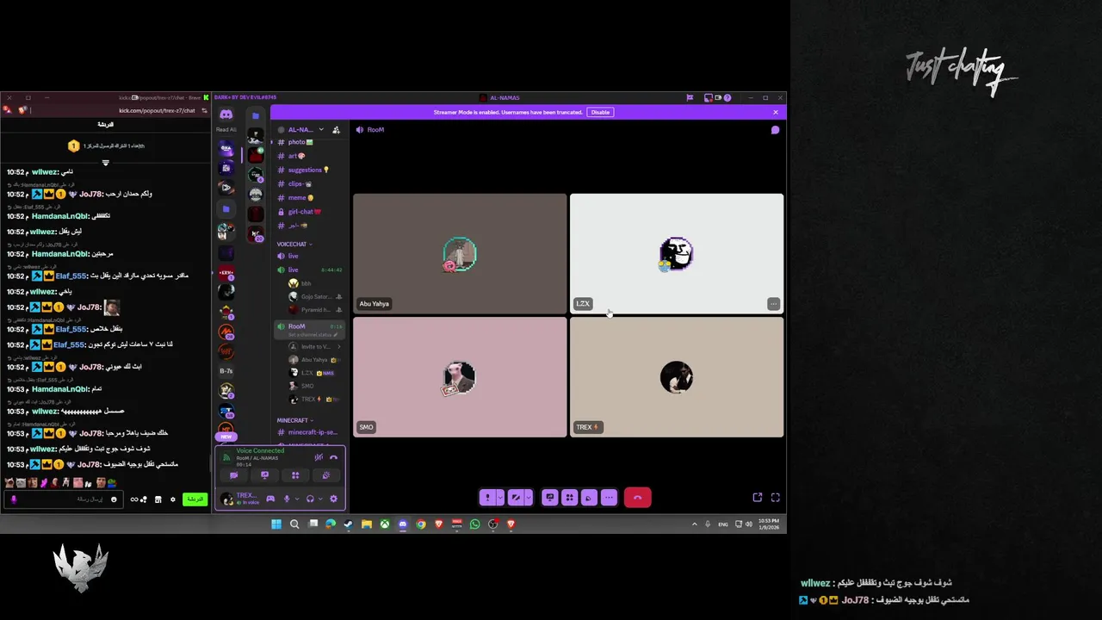Open Discord User Settings gear
The height and width of the screenshot is (620, 1102).
coord(333,499)
